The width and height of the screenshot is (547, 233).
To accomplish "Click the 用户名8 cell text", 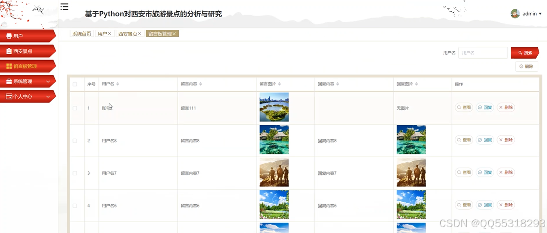I will 109,141.
